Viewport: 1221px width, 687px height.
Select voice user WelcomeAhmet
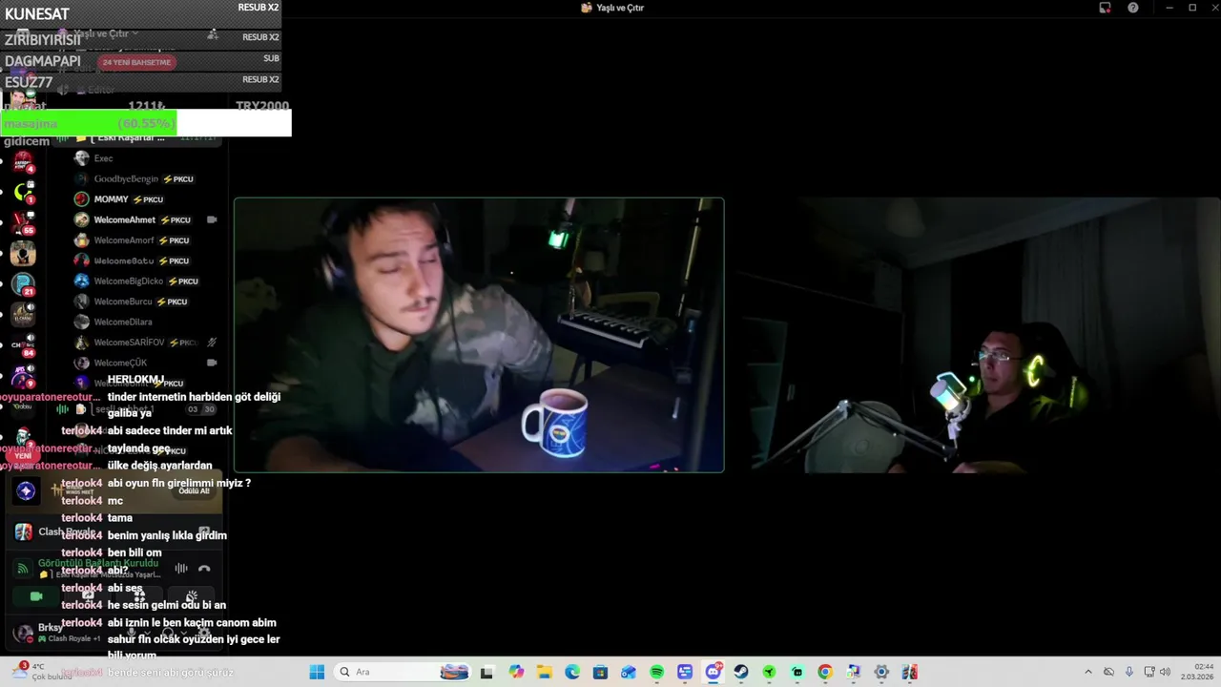coord(148,219)
